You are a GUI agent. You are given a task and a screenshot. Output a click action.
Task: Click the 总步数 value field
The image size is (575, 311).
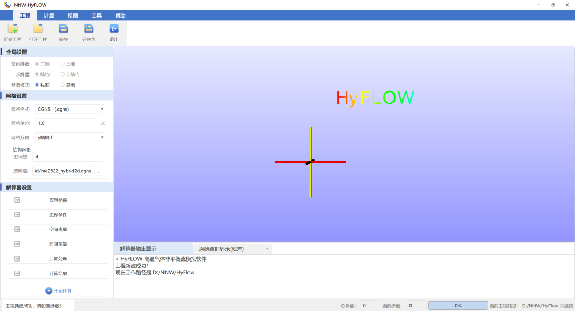click(369, 306)
